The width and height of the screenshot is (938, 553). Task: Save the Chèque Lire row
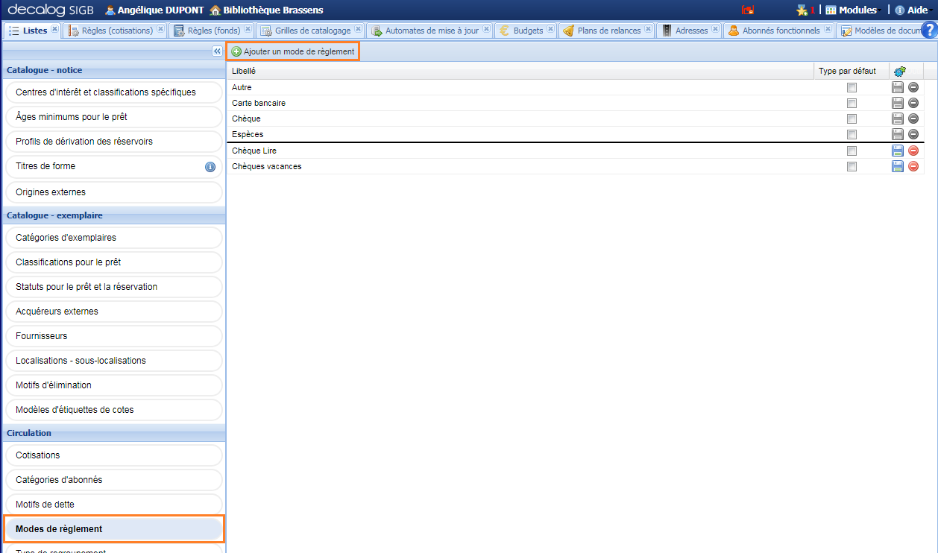(898, 151)
